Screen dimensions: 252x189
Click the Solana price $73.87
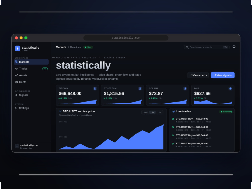[x=156, y=93]
